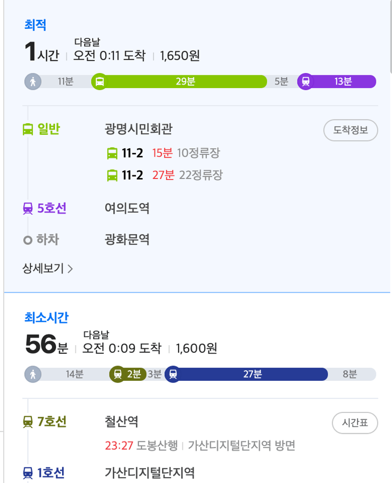392x483 pixels.
Task: Select the 최적 route heading
Action: click(36, 25)
